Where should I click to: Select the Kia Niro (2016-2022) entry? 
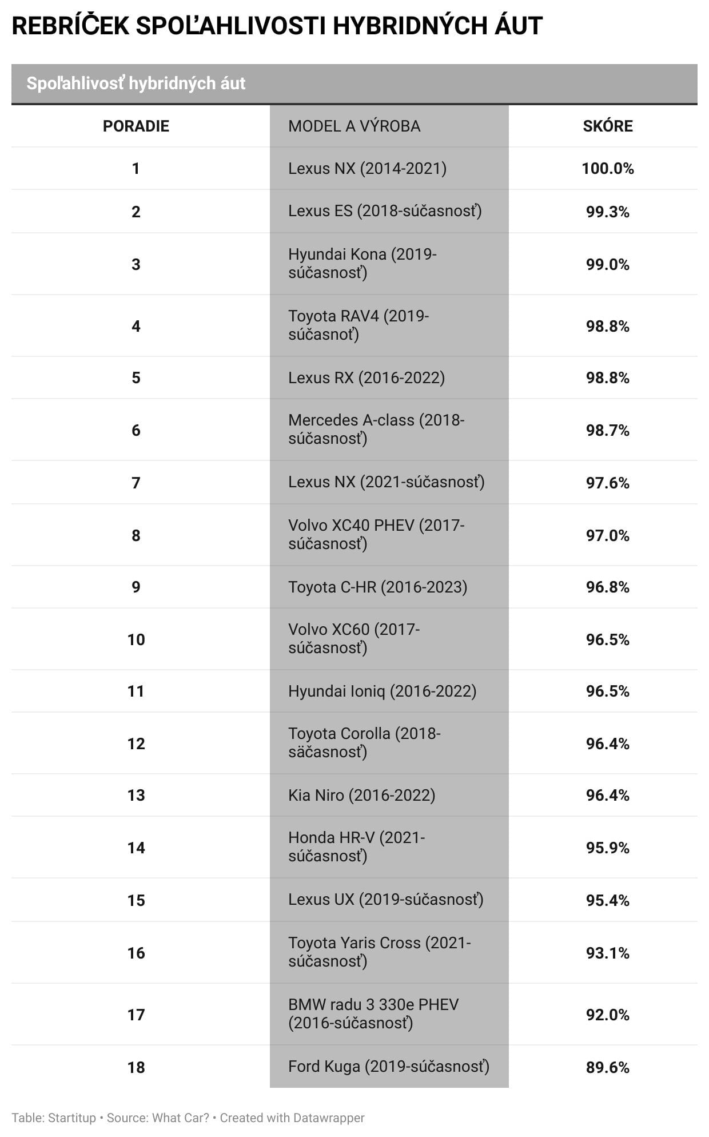pos(361,795)
